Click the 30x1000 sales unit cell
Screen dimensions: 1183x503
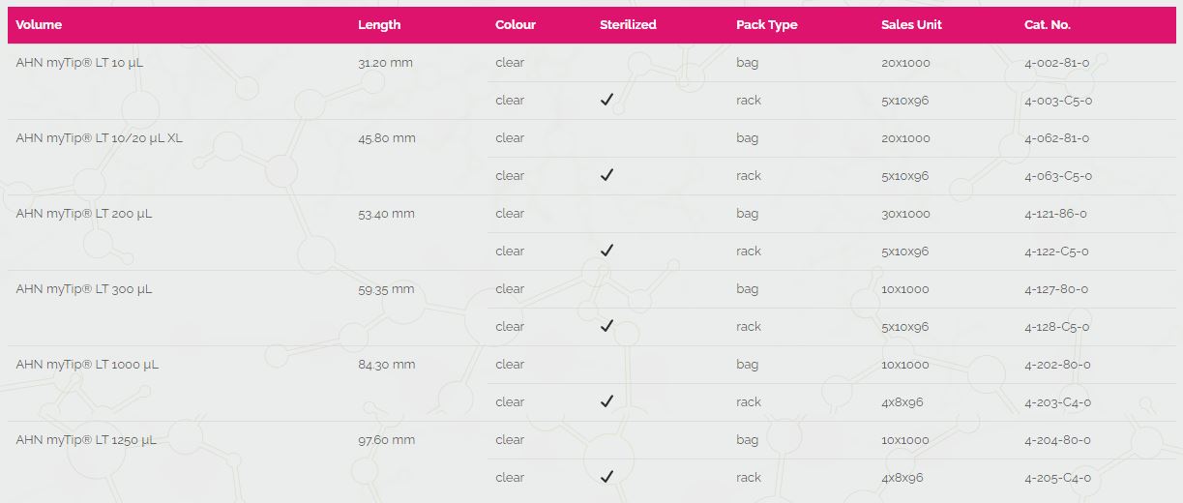click(904, 213)
